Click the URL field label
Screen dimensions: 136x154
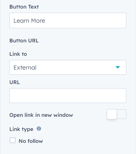[14, 82]
